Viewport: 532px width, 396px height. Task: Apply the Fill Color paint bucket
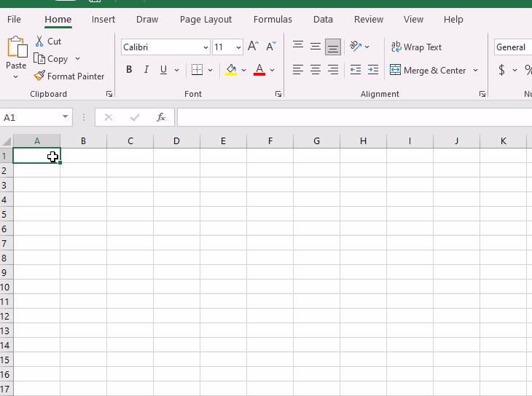231,70
